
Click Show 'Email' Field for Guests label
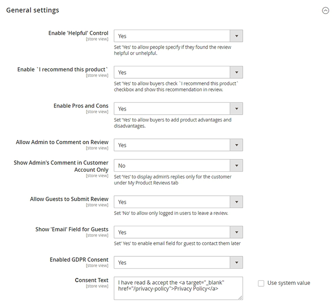click(x=72, y=229)
